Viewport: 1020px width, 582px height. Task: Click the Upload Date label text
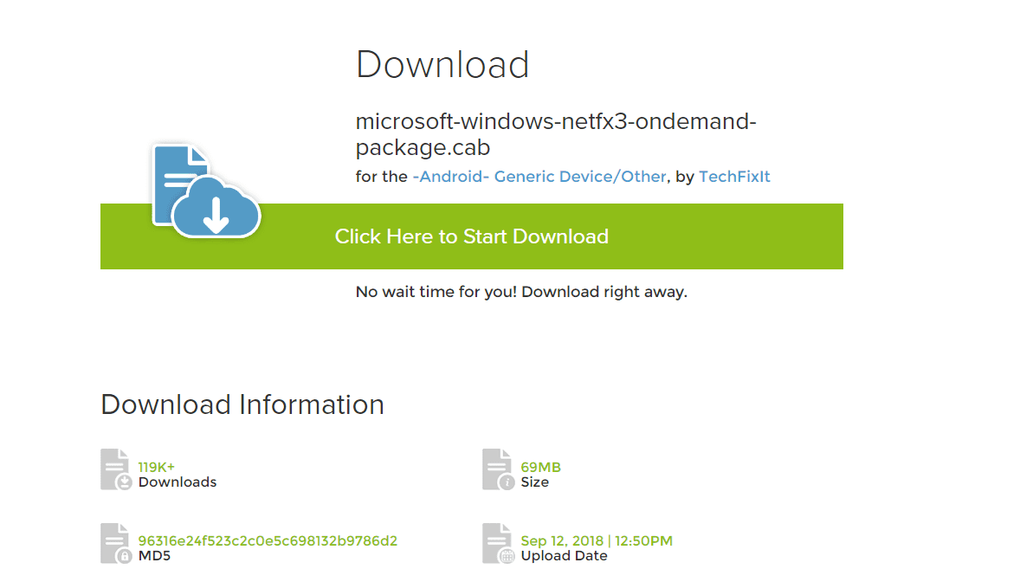[x=564, y=556]
